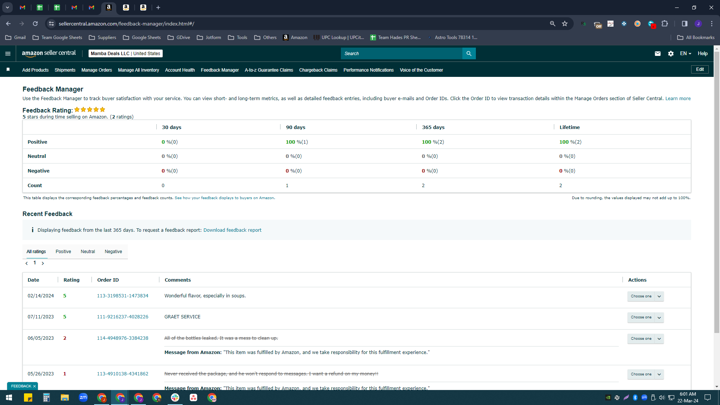Open Slack from the taskbar
Screen dimensions: 720x405
coord(175,397)
